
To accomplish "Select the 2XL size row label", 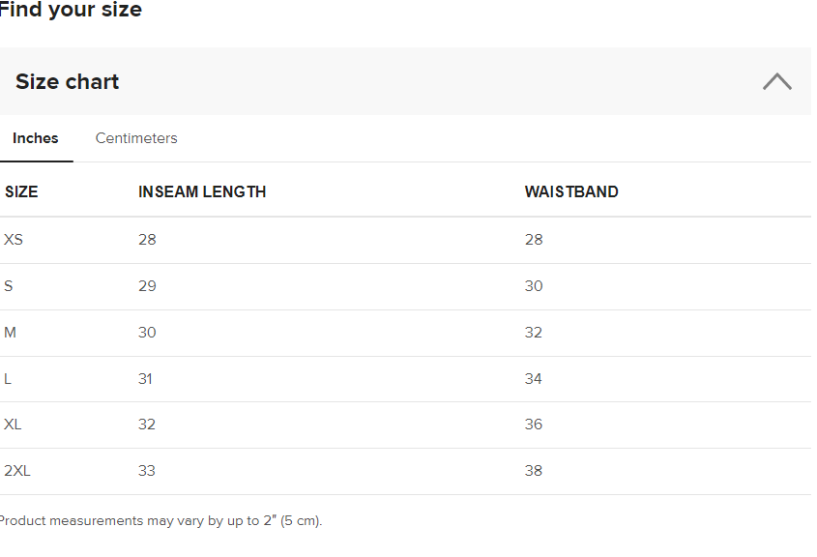I will (x=17, y=471).
